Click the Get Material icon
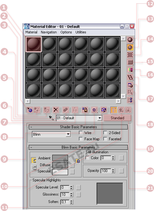Image resolution: width=154 pixels, height=211 pixels. click(x=30, y=110)
